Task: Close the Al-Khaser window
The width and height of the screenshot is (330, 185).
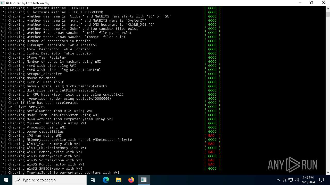Action: [324, 3]
